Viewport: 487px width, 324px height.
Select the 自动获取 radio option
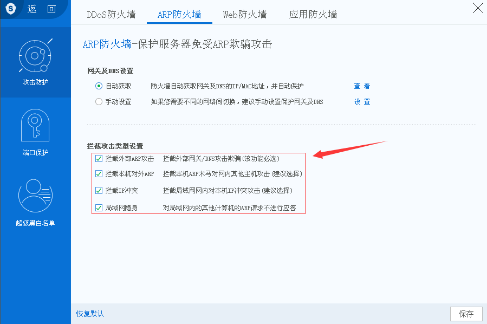pos(99,86)
